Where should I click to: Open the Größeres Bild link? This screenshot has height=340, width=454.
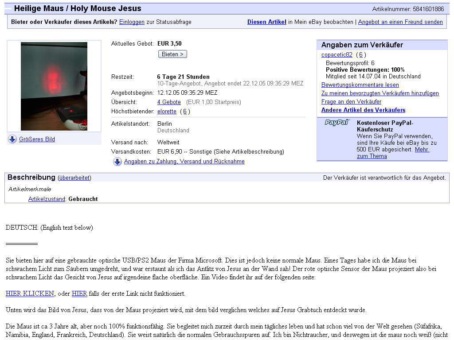[x=37, y=139]
